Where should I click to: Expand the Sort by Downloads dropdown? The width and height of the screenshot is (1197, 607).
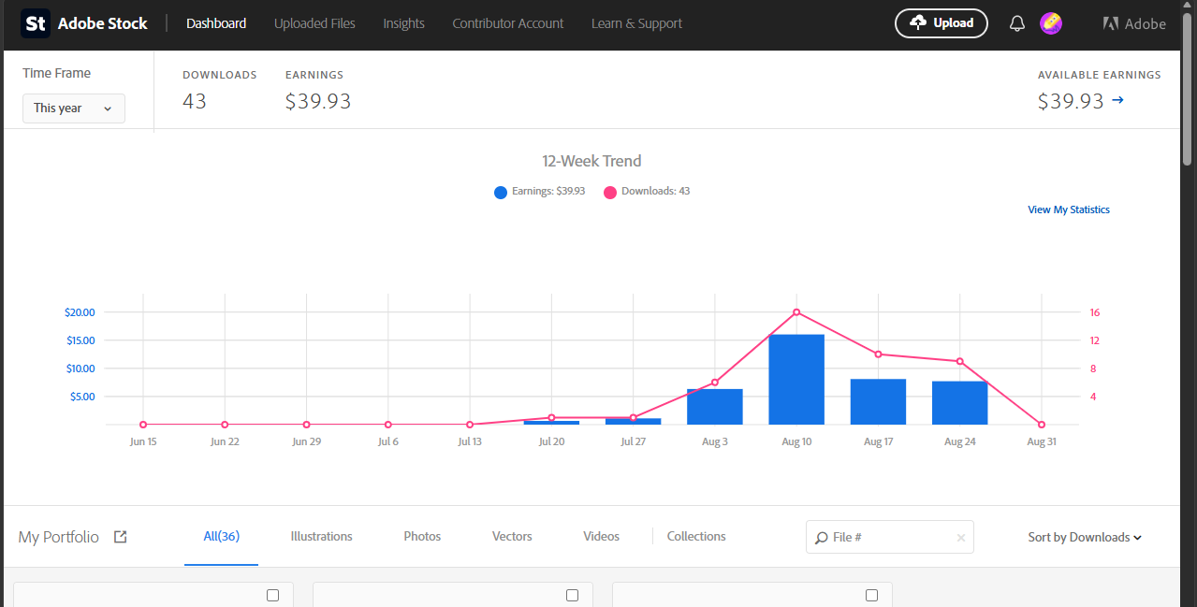1085,537
